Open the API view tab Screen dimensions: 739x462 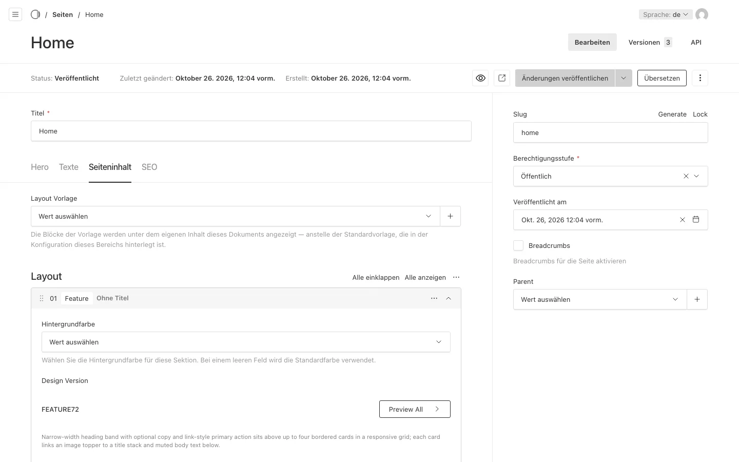point(696,42)
